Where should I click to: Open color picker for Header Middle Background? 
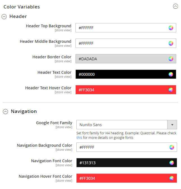[171, 43]
